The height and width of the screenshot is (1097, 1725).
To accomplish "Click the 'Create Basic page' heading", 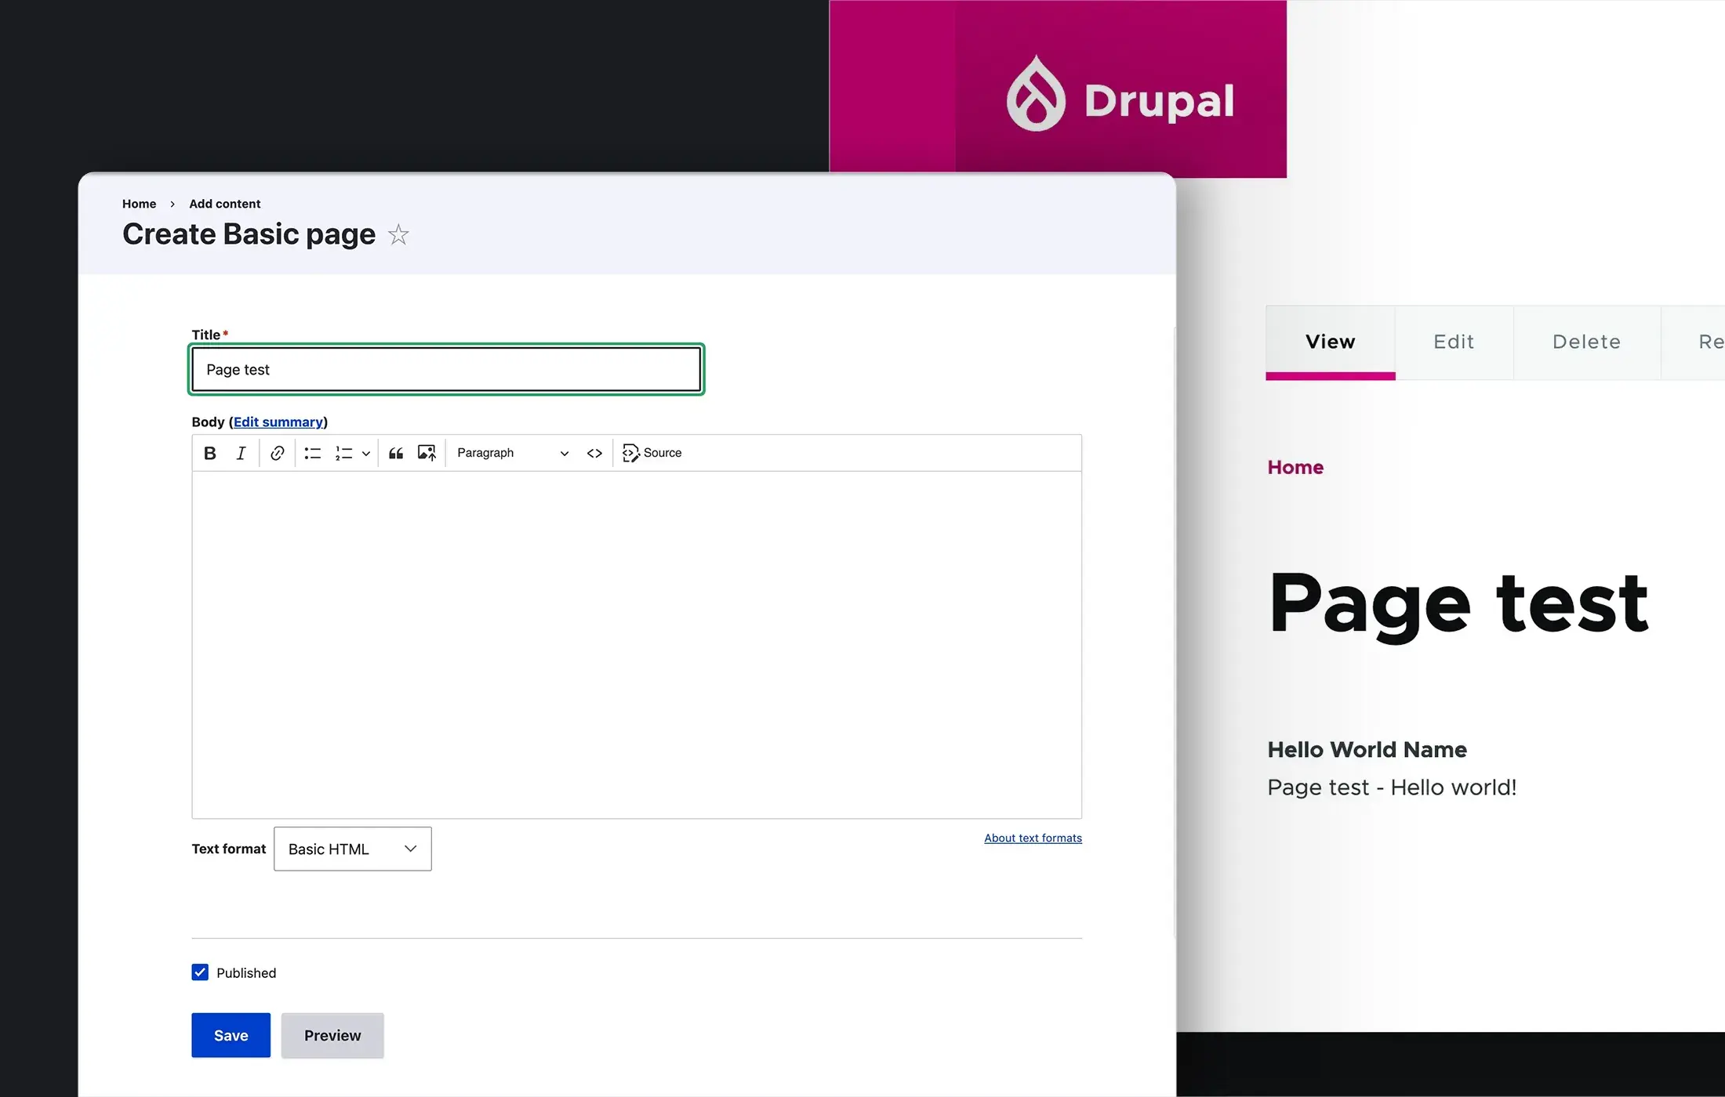I will (x=249, y=234).
